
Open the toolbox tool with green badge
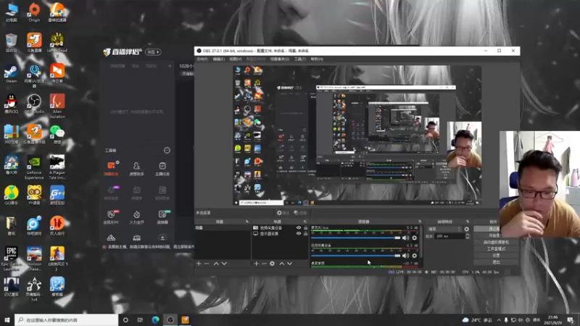coord(162,217)
